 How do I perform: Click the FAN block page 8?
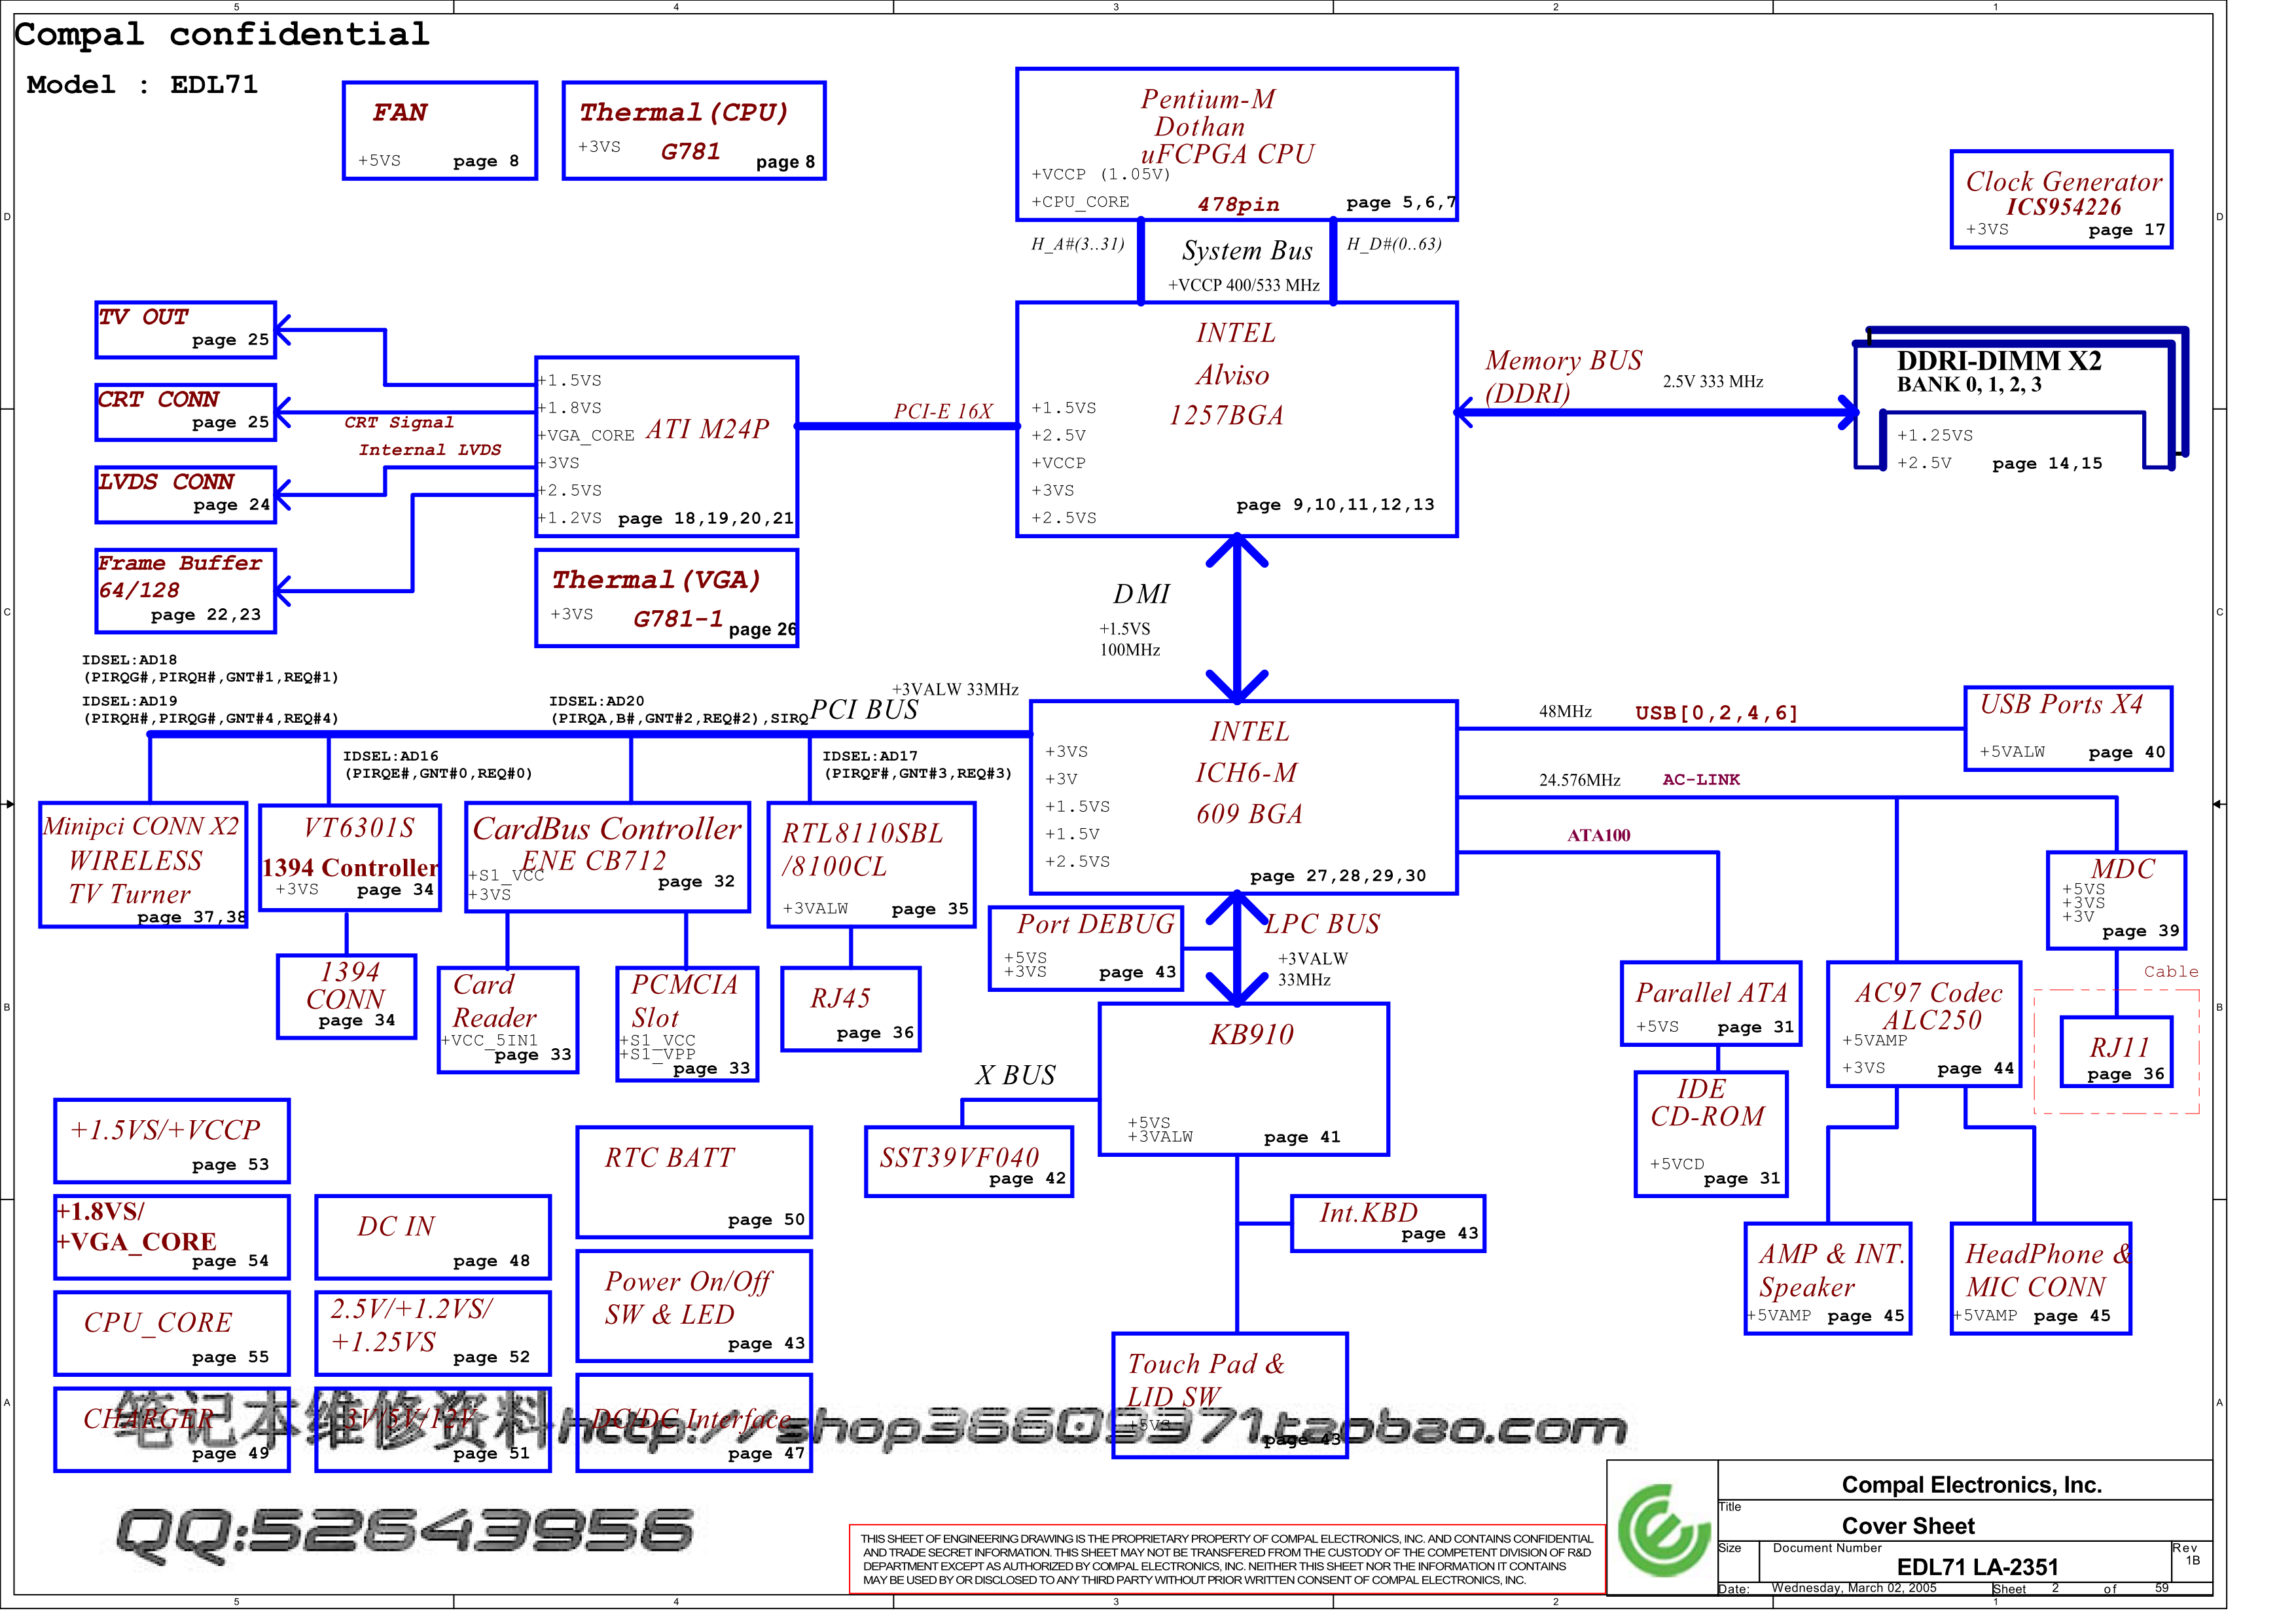click(x=439, y=131)
